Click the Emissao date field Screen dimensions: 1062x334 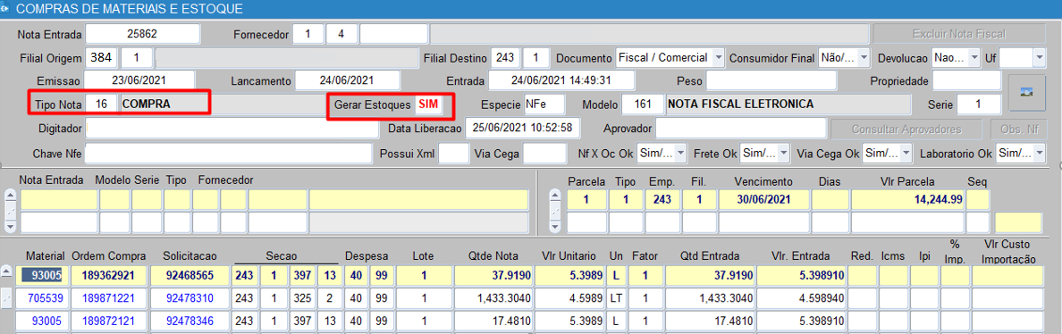(x=139, y=79)
